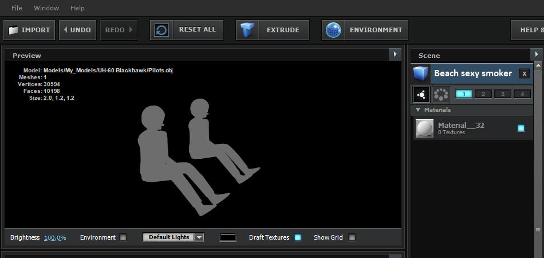
Task: Open the Help & button at right
Action: click(527, 30)
